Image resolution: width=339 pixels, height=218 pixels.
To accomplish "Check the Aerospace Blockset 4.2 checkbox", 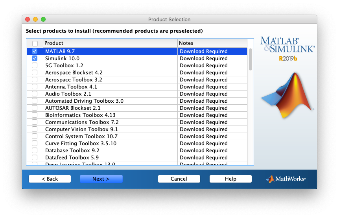I will coord(35,72).
